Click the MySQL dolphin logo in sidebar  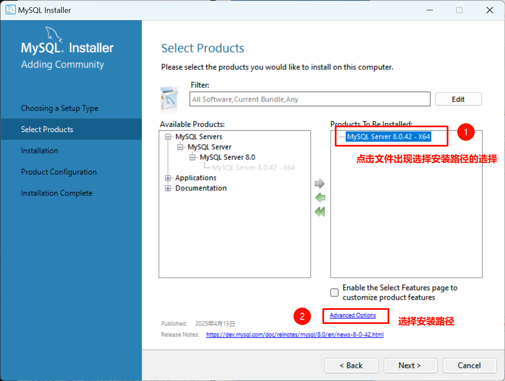53,34
